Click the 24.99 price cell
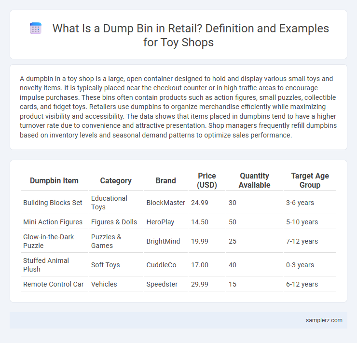 [207, 203]
